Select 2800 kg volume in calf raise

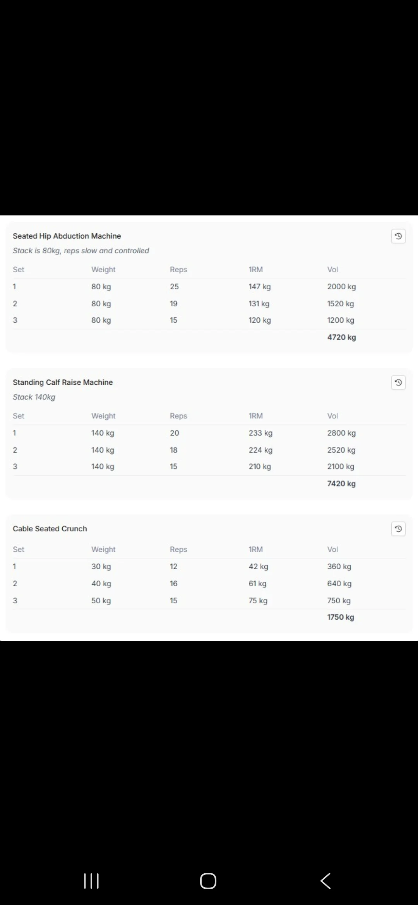341,433
